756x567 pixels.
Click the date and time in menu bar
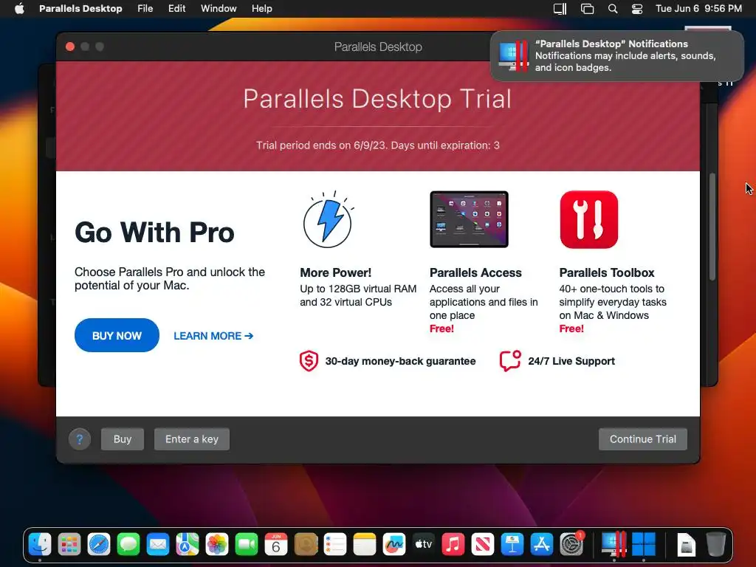[698, 8]
